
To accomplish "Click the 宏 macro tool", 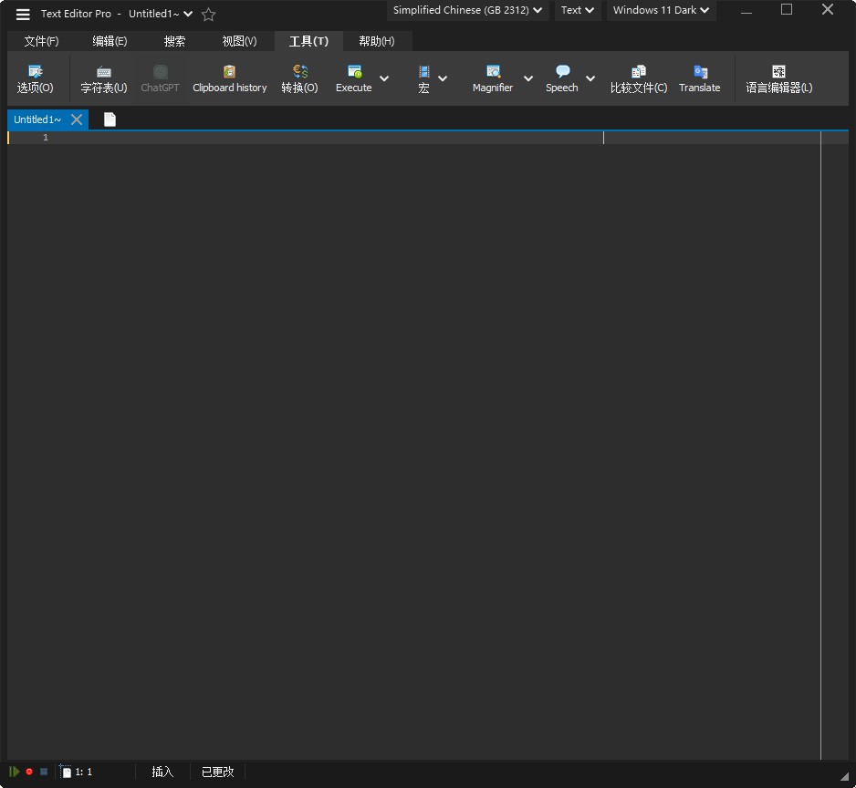I will [423, 79].
